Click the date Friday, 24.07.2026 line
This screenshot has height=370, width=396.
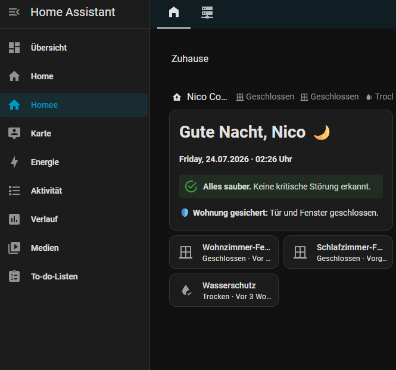point(236,159)
